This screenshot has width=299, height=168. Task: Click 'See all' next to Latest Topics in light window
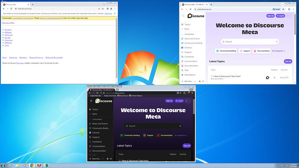pos(288,61)
